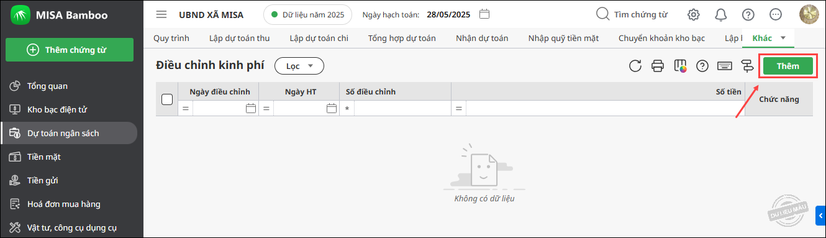Screen dimensions: 826x238
Task: Click the print icon in the toolbar
Action: point(658,66)
